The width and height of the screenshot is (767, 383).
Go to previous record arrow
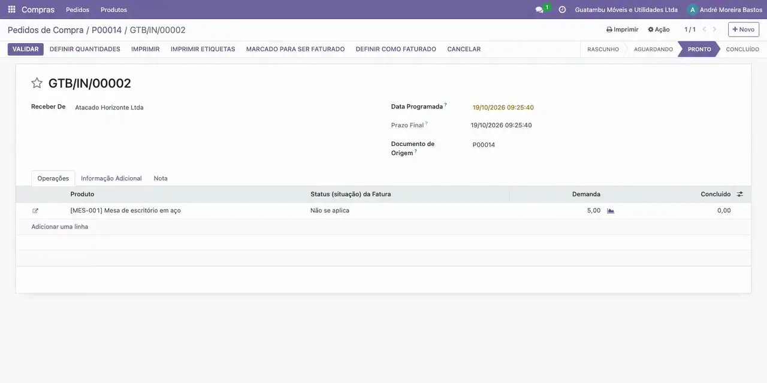coord(705,29)
